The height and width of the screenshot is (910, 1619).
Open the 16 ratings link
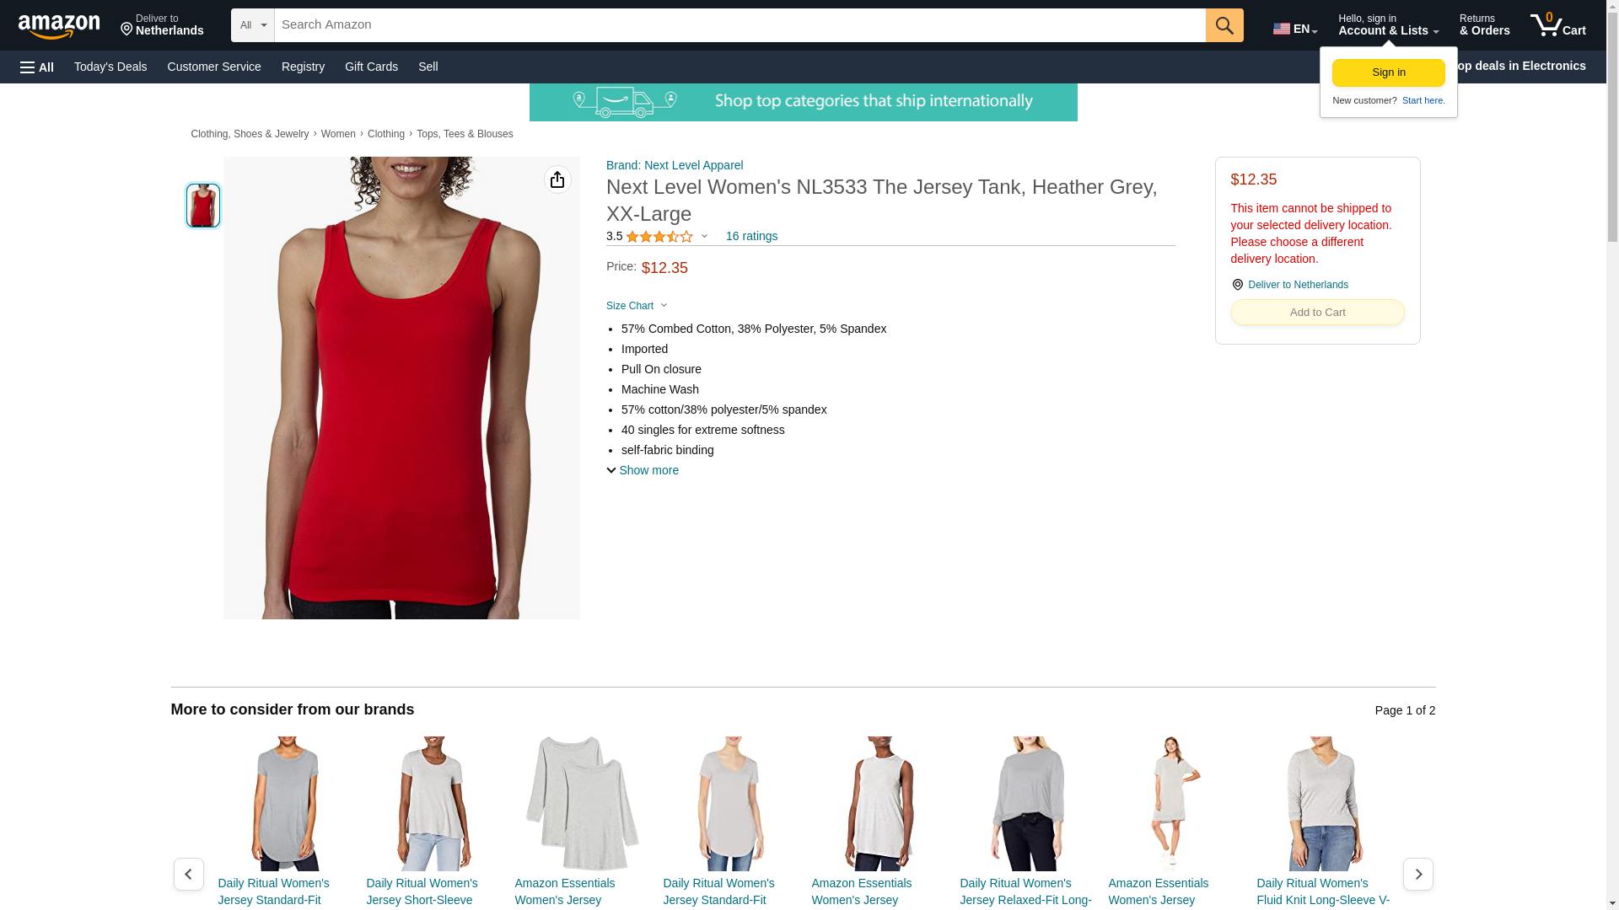tap(751, 236)
